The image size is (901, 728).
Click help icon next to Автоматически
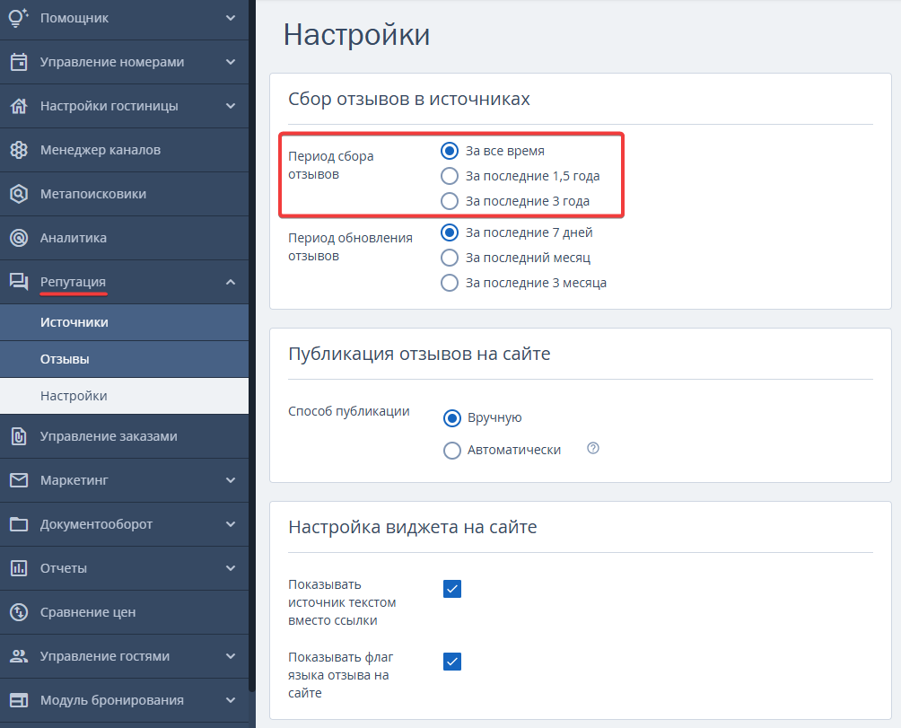coord(592,449)
